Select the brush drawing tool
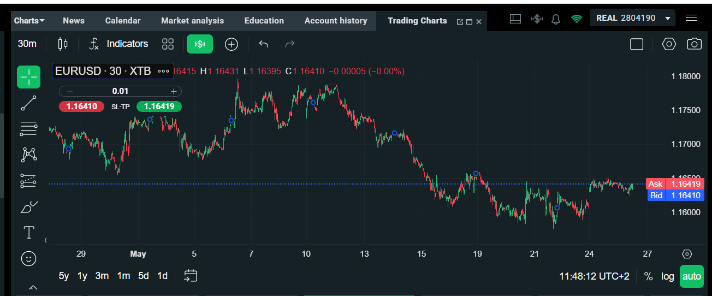 (x=28, y=207)
